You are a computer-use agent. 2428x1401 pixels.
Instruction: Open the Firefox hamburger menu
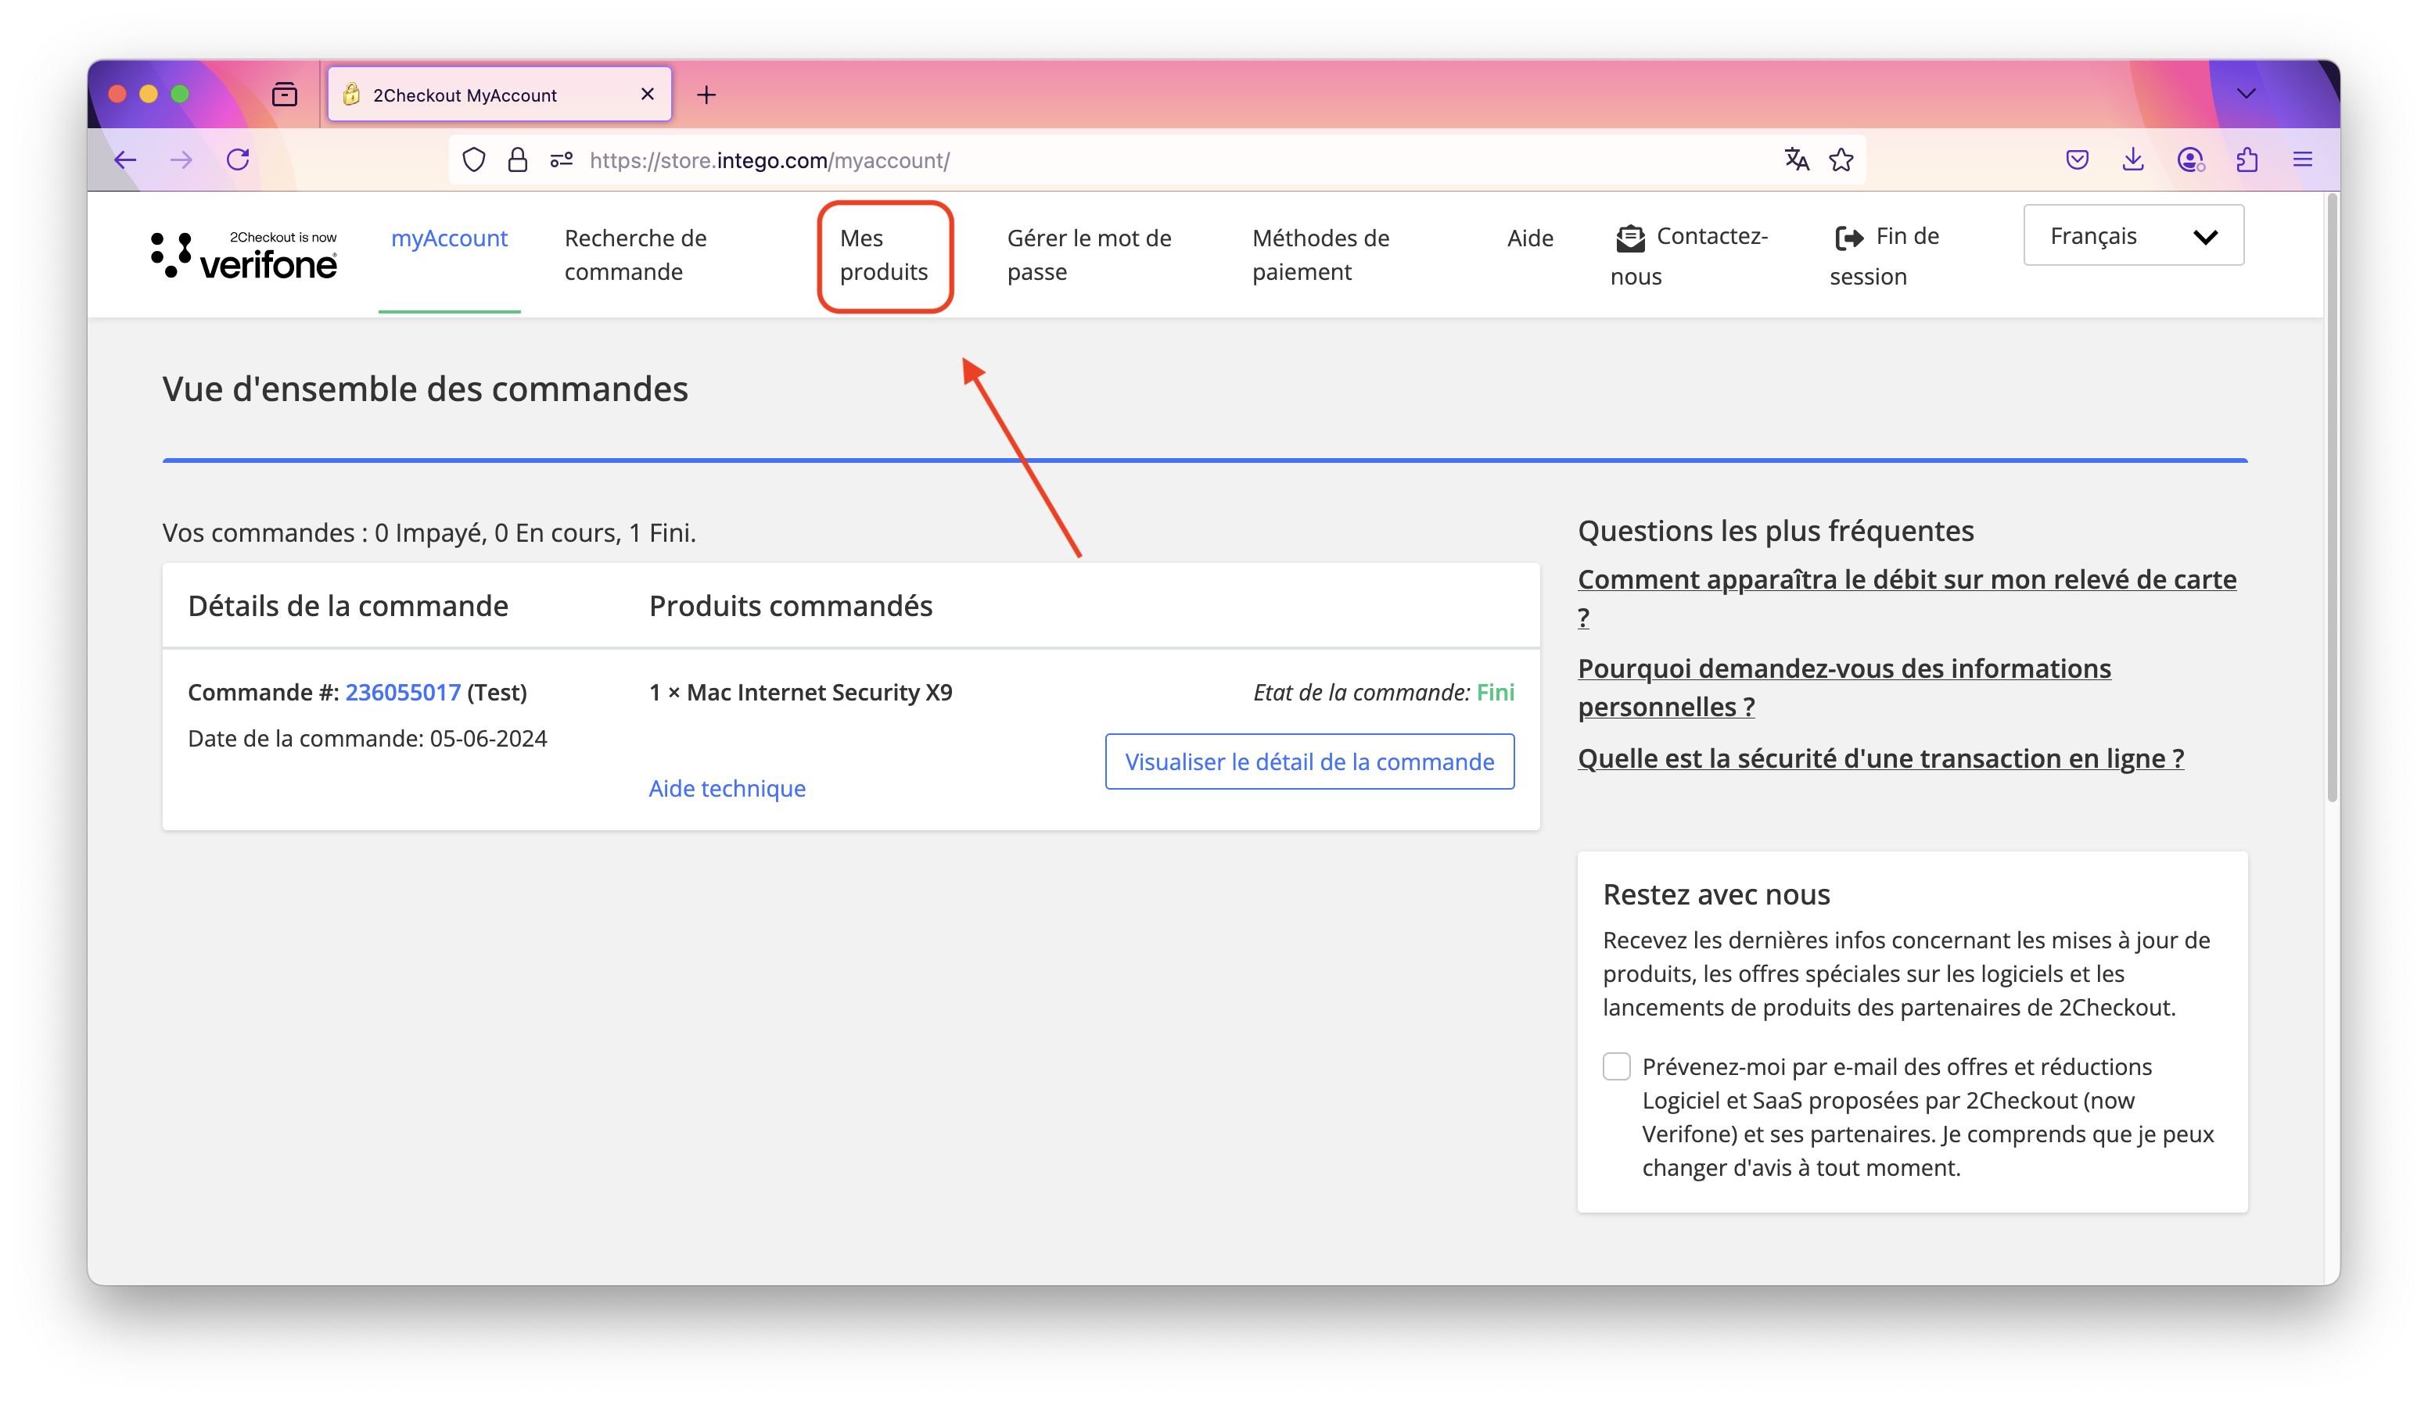pyautogui.click(x=2303, y=159)
